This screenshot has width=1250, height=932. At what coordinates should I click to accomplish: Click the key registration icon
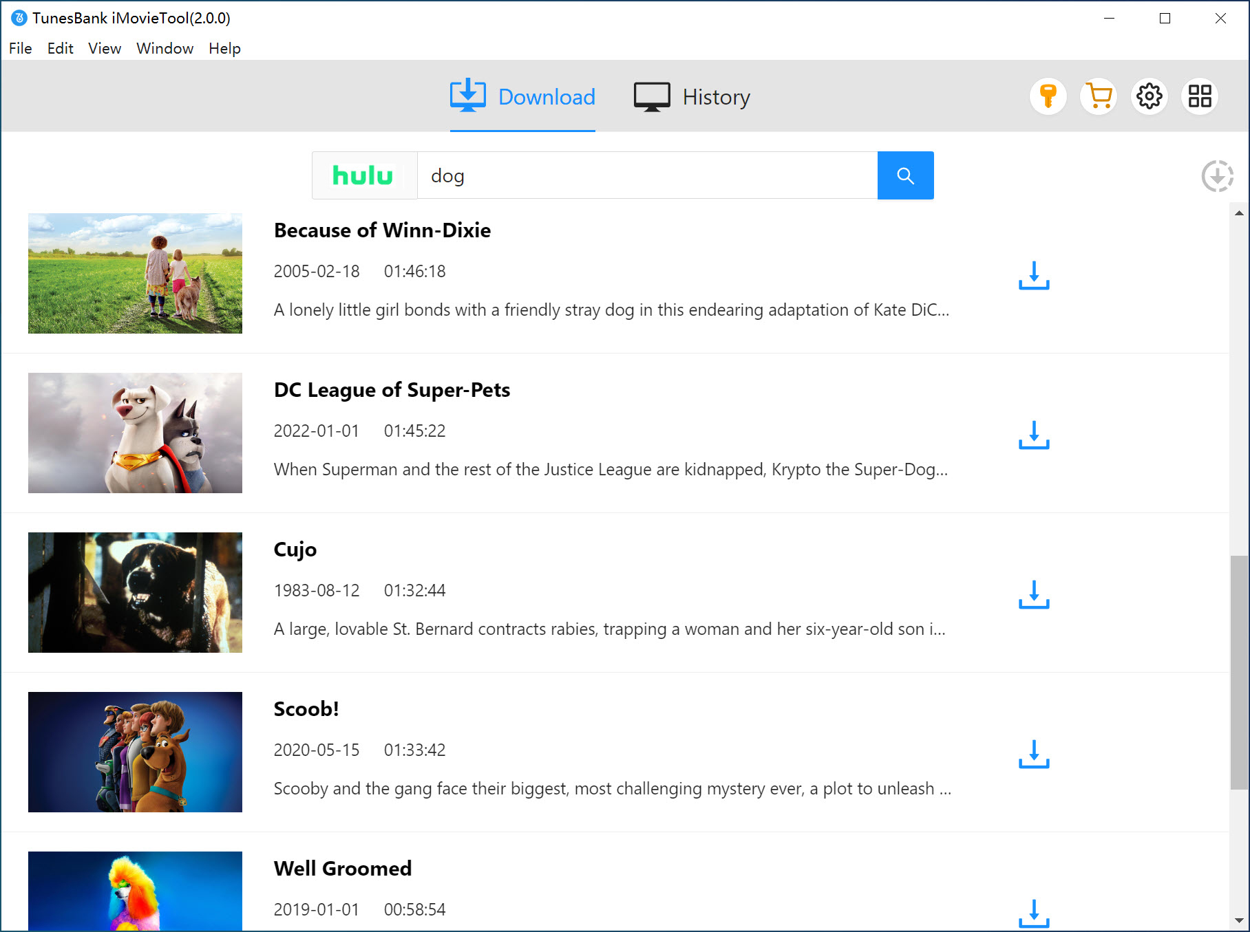tap(1048, 96)
